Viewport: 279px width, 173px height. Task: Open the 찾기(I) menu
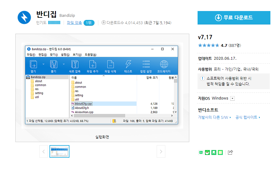click(x=54, y=55)
